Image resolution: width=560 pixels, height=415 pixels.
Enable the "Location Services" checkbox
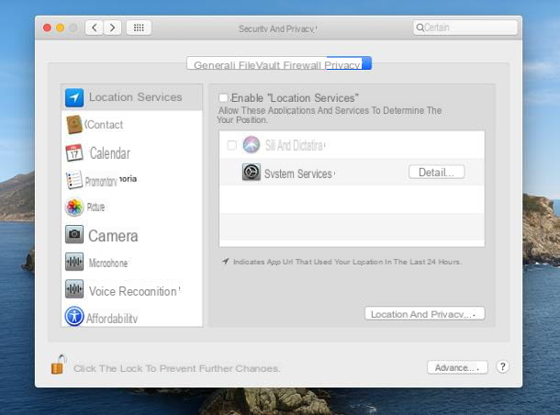[223, 98]
